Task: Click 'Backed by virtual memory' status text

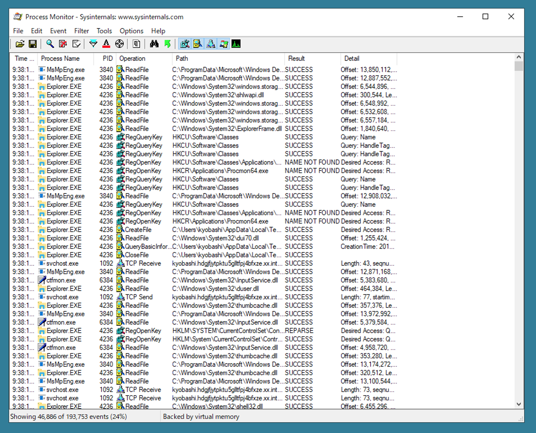Action: pyautogui.click(x=201, y=417)
